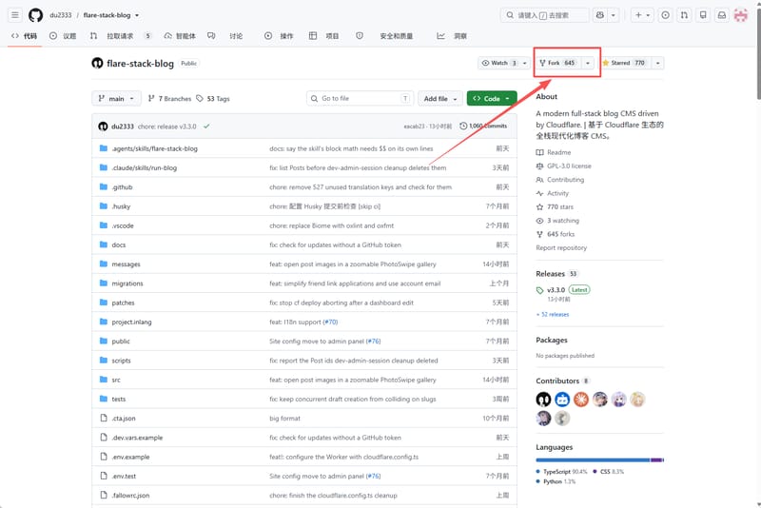Open the 7 Branches link
Image resolution: width=761 pixels, height=508 pixels.
click(x=169, y=99)
